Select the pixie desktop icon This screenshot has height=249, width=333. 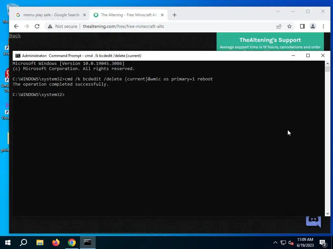pos(5,142)
